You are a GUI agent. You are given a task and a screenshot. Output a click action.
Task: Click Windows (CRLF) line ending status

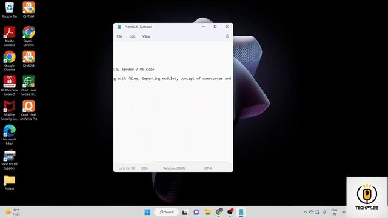coord(174,168)
